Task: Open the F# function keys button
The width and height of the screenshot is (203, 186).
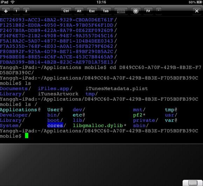Action: (x=148, y=11)
